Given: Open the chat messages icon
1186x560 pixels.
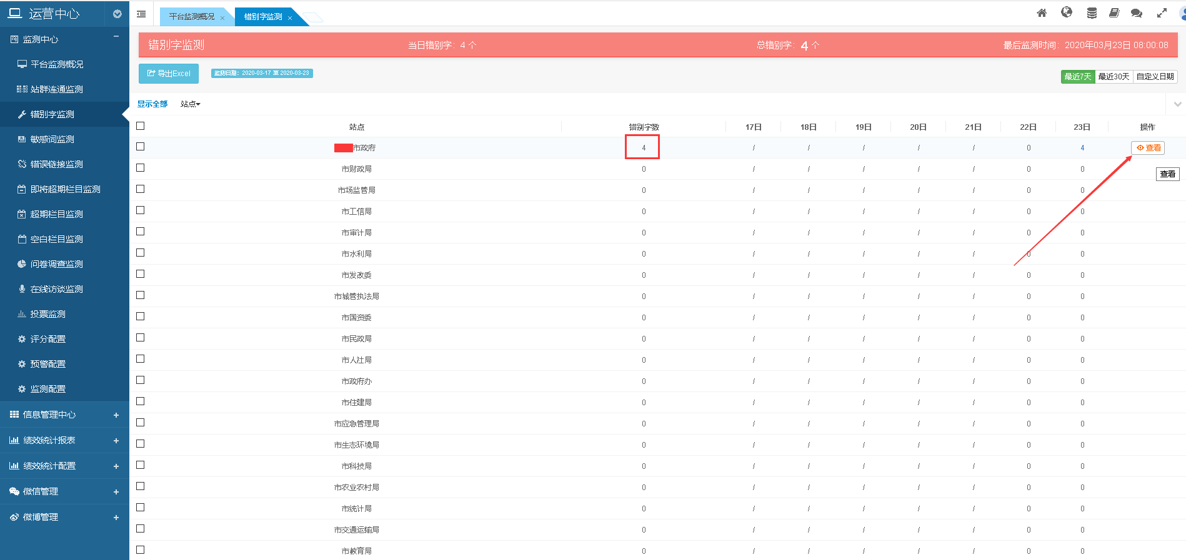Looking at the screenshot, I should pyautogui.click(x=1137, y=13).
